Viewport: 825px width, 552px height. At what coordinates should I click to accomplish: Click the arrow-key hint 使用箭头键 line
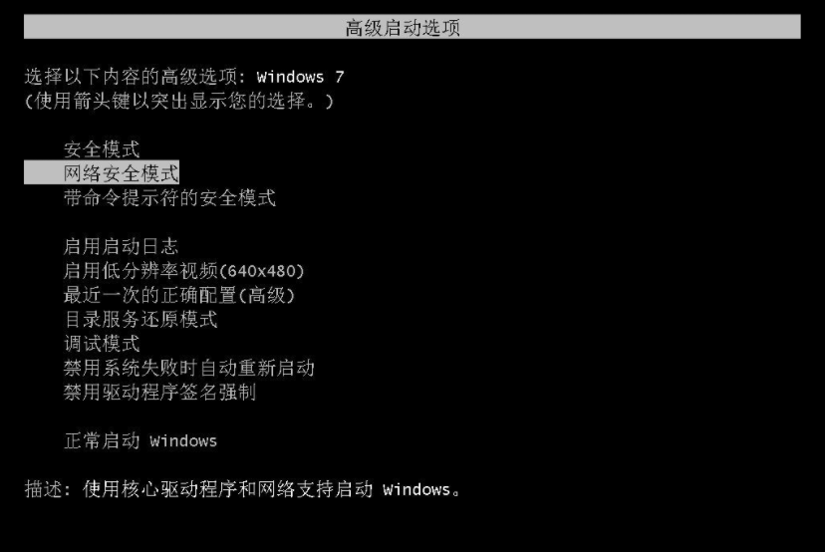pyautogui.click(x=178, y=101)
